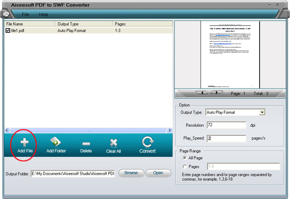Select the All Page radio button
The image size is (290, 199).
(x=185, y=158)
